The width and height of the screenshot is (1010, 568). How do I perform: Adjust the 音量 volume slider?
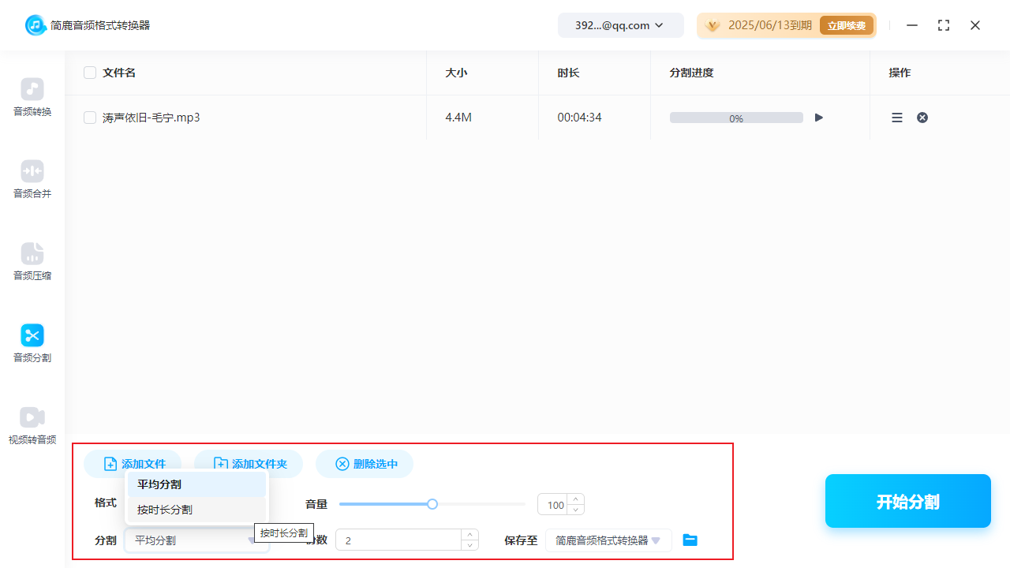pos(432,503)
